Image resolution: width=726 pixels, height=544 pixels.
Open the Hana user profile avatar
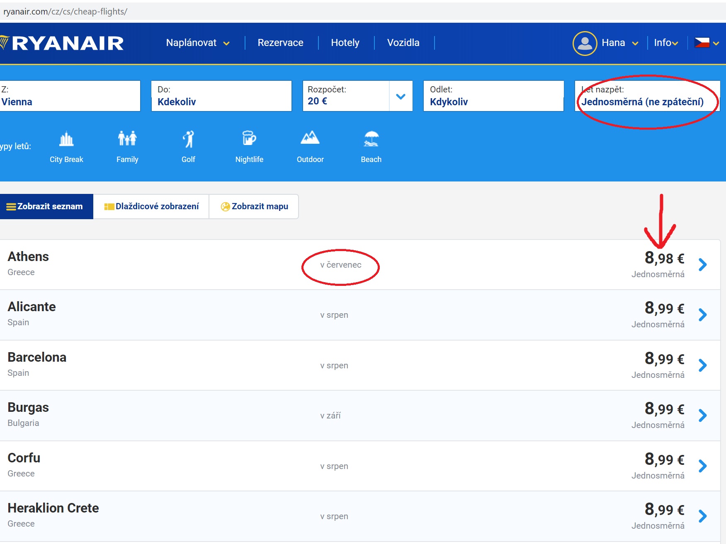585,43
